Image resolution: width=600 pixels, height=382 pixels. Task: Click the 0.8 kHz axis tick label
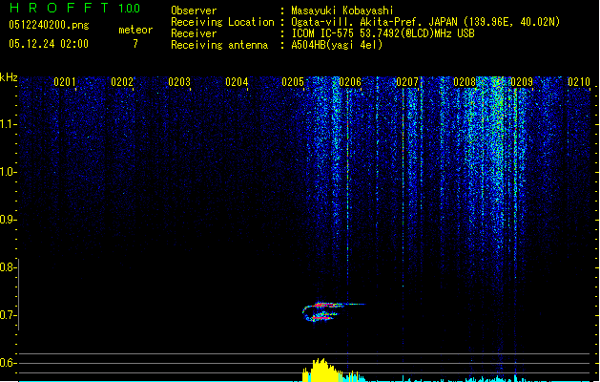tap(8, 267)
